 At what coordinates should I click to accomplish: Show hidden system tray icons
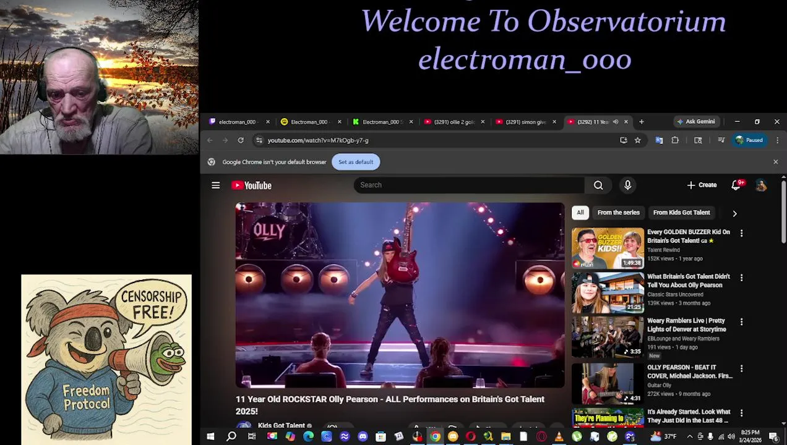coord(689,437)
